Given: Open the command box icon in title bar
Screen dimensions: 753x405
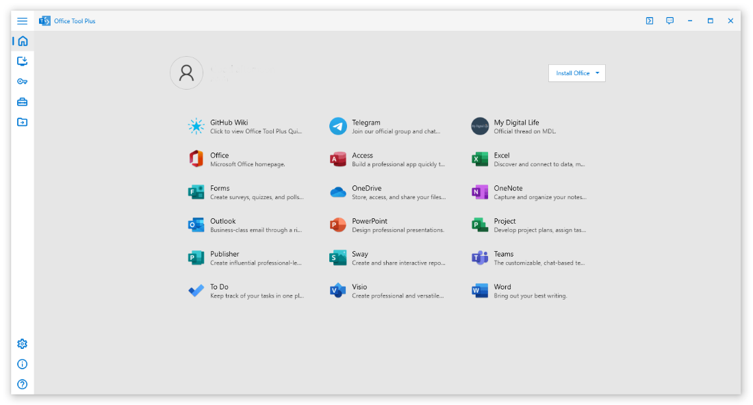Looking at the screenshot, I should [650, 21].
